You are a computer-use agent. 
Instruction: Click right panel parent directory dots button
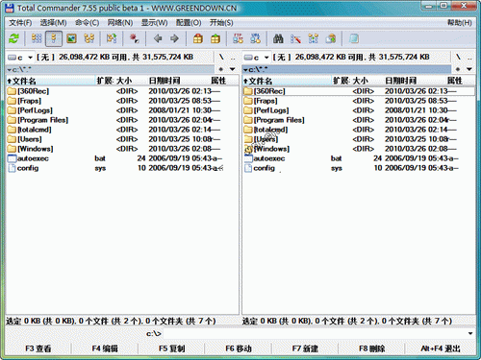[469, 58]
